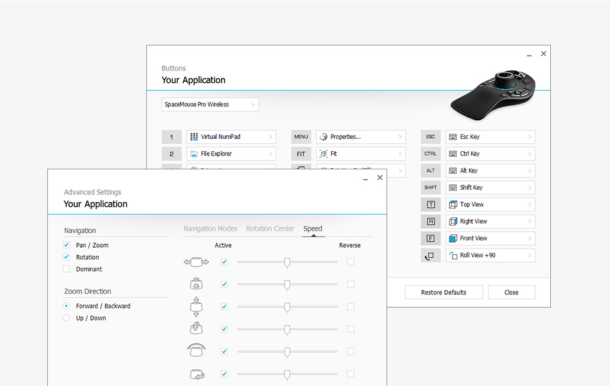Click the Fit view icon
The width and height of the screenshot is (610, 386).
tap(324, 154)
